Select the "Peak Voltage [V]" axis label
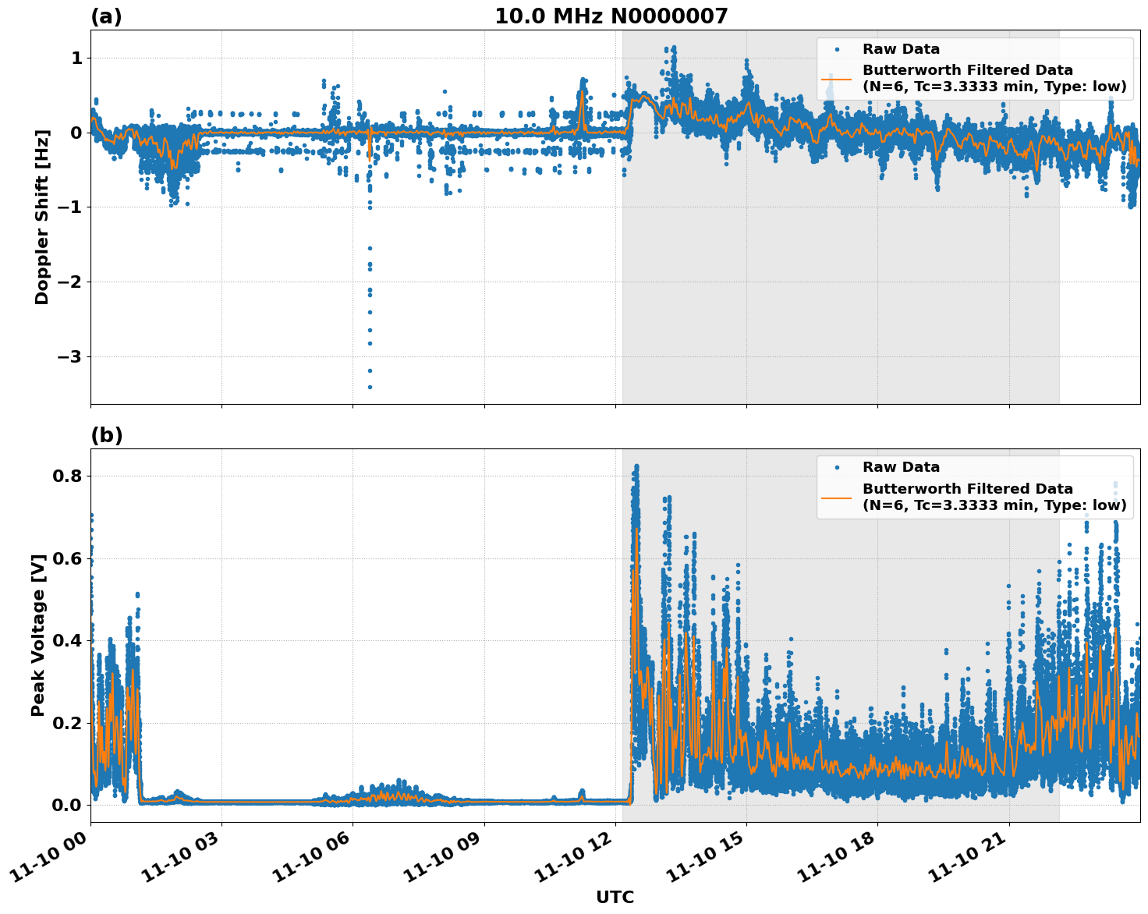Screen dimensions: 1148x914 click(x=38, y=635)
